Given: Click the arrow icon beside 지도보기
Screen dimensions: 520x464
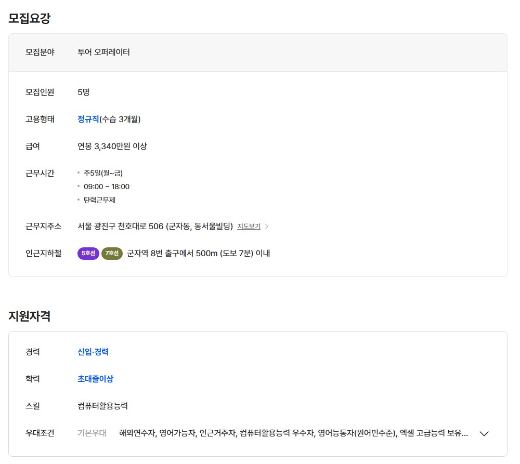Looking at the screenshot, I should pos(267,227).
